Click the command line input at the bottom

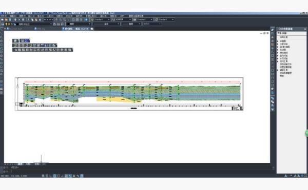(138, 172)
